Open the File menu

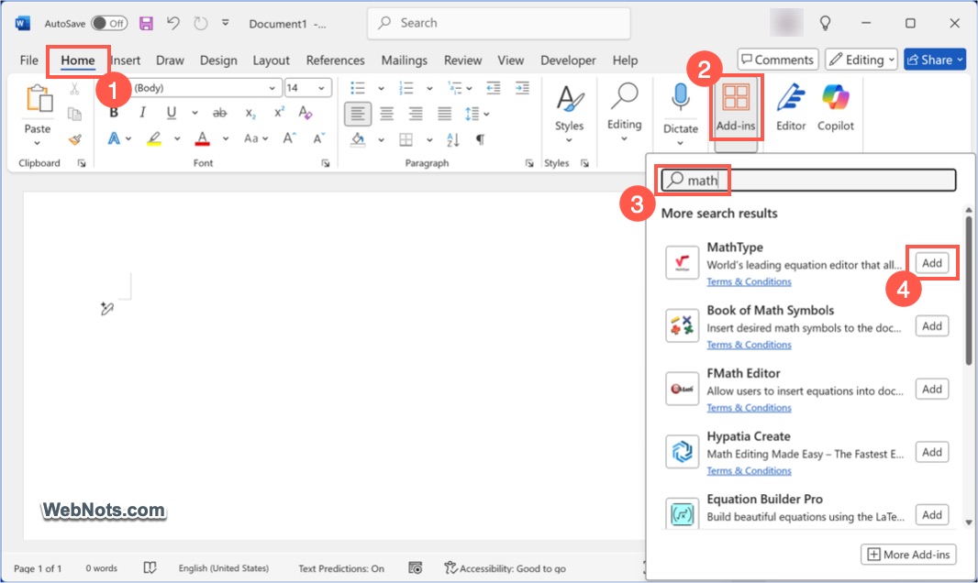(x=28, y=60)
